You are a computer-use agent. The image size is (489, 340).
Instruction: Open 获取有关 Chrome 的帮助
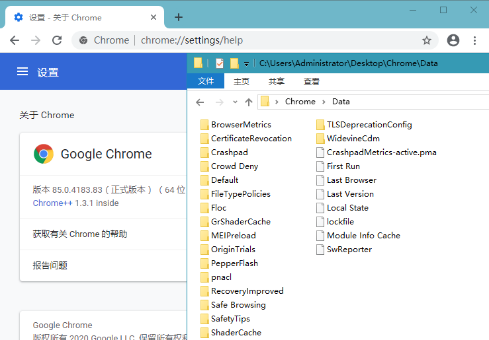(x=103, y=234)
